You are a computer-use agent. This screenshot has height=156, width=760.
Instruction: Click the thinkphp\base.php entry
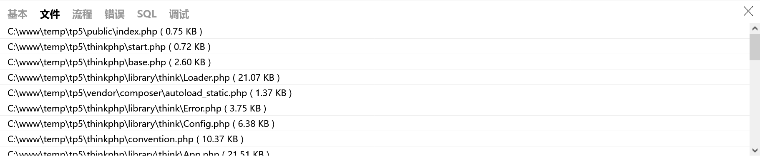[375, 62]
